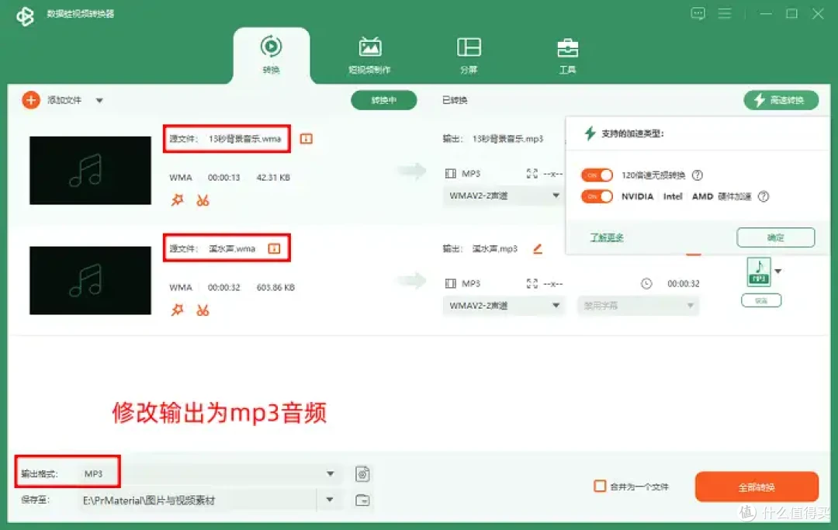This screenshot has width=838, height=530.
Task: Expand arrow beside MP3 format icon
Action: pyautogui.click(x=778, y=272)
